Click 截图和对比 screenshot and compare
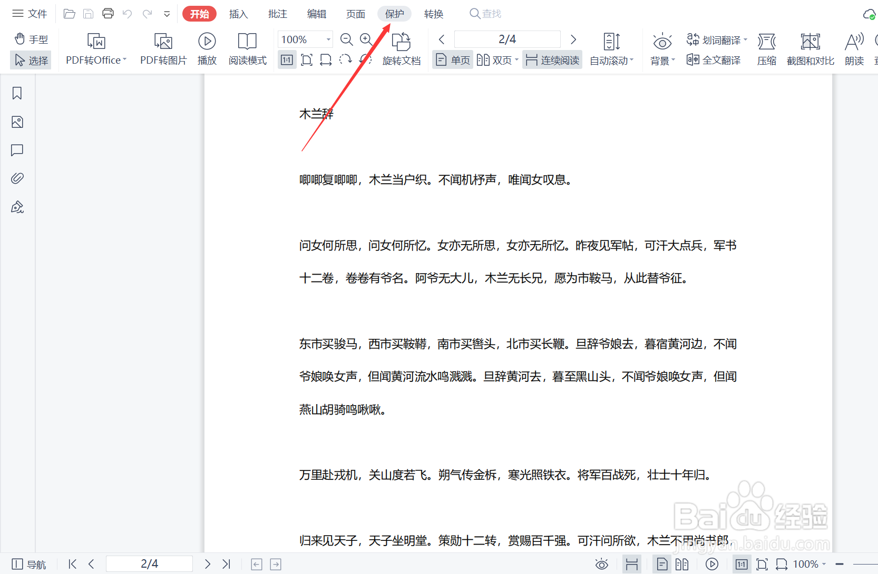878x574 pixels. tap(811, 49)
